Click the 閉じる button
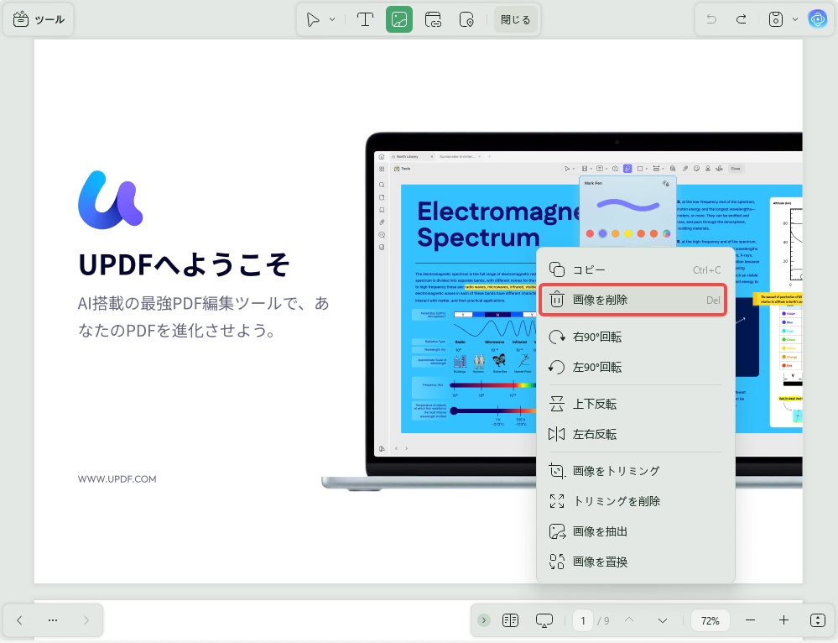The width and height of the screenshot is (838, 643). point(516,20)
